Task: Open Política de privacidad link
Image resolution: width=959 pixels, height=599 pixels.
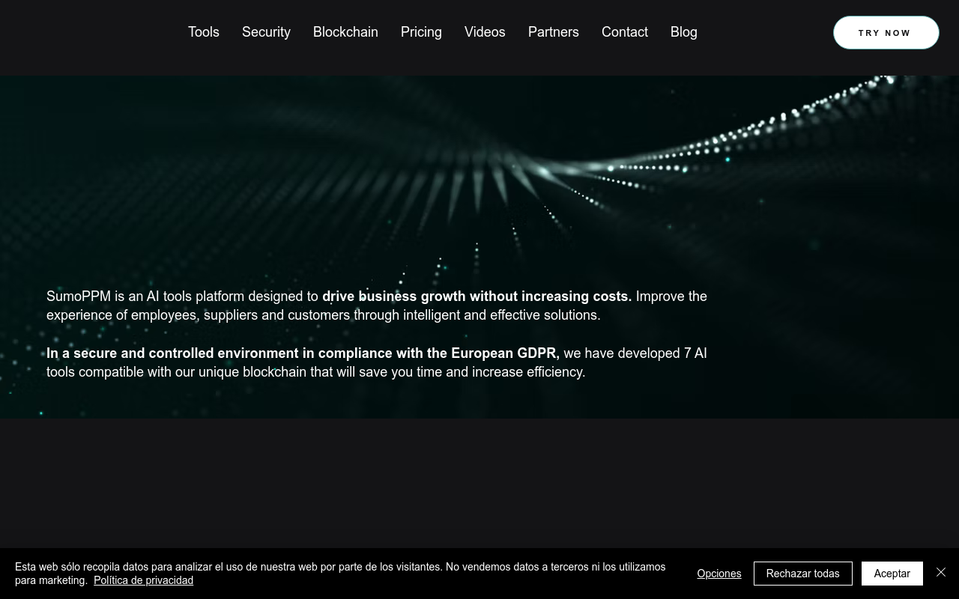Action: [x=143, y=580]
